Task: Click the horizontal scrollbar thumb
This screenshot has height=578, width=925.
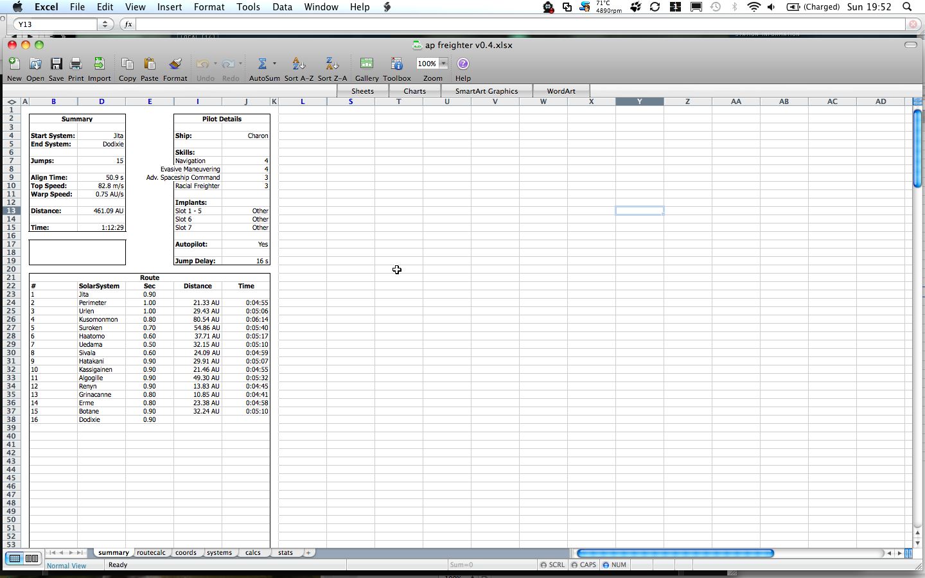Action: pos(675,553)
